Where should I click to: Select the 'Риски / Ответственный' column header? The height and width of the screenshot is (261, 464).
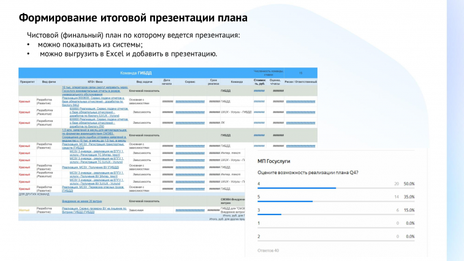coord(301,82)
